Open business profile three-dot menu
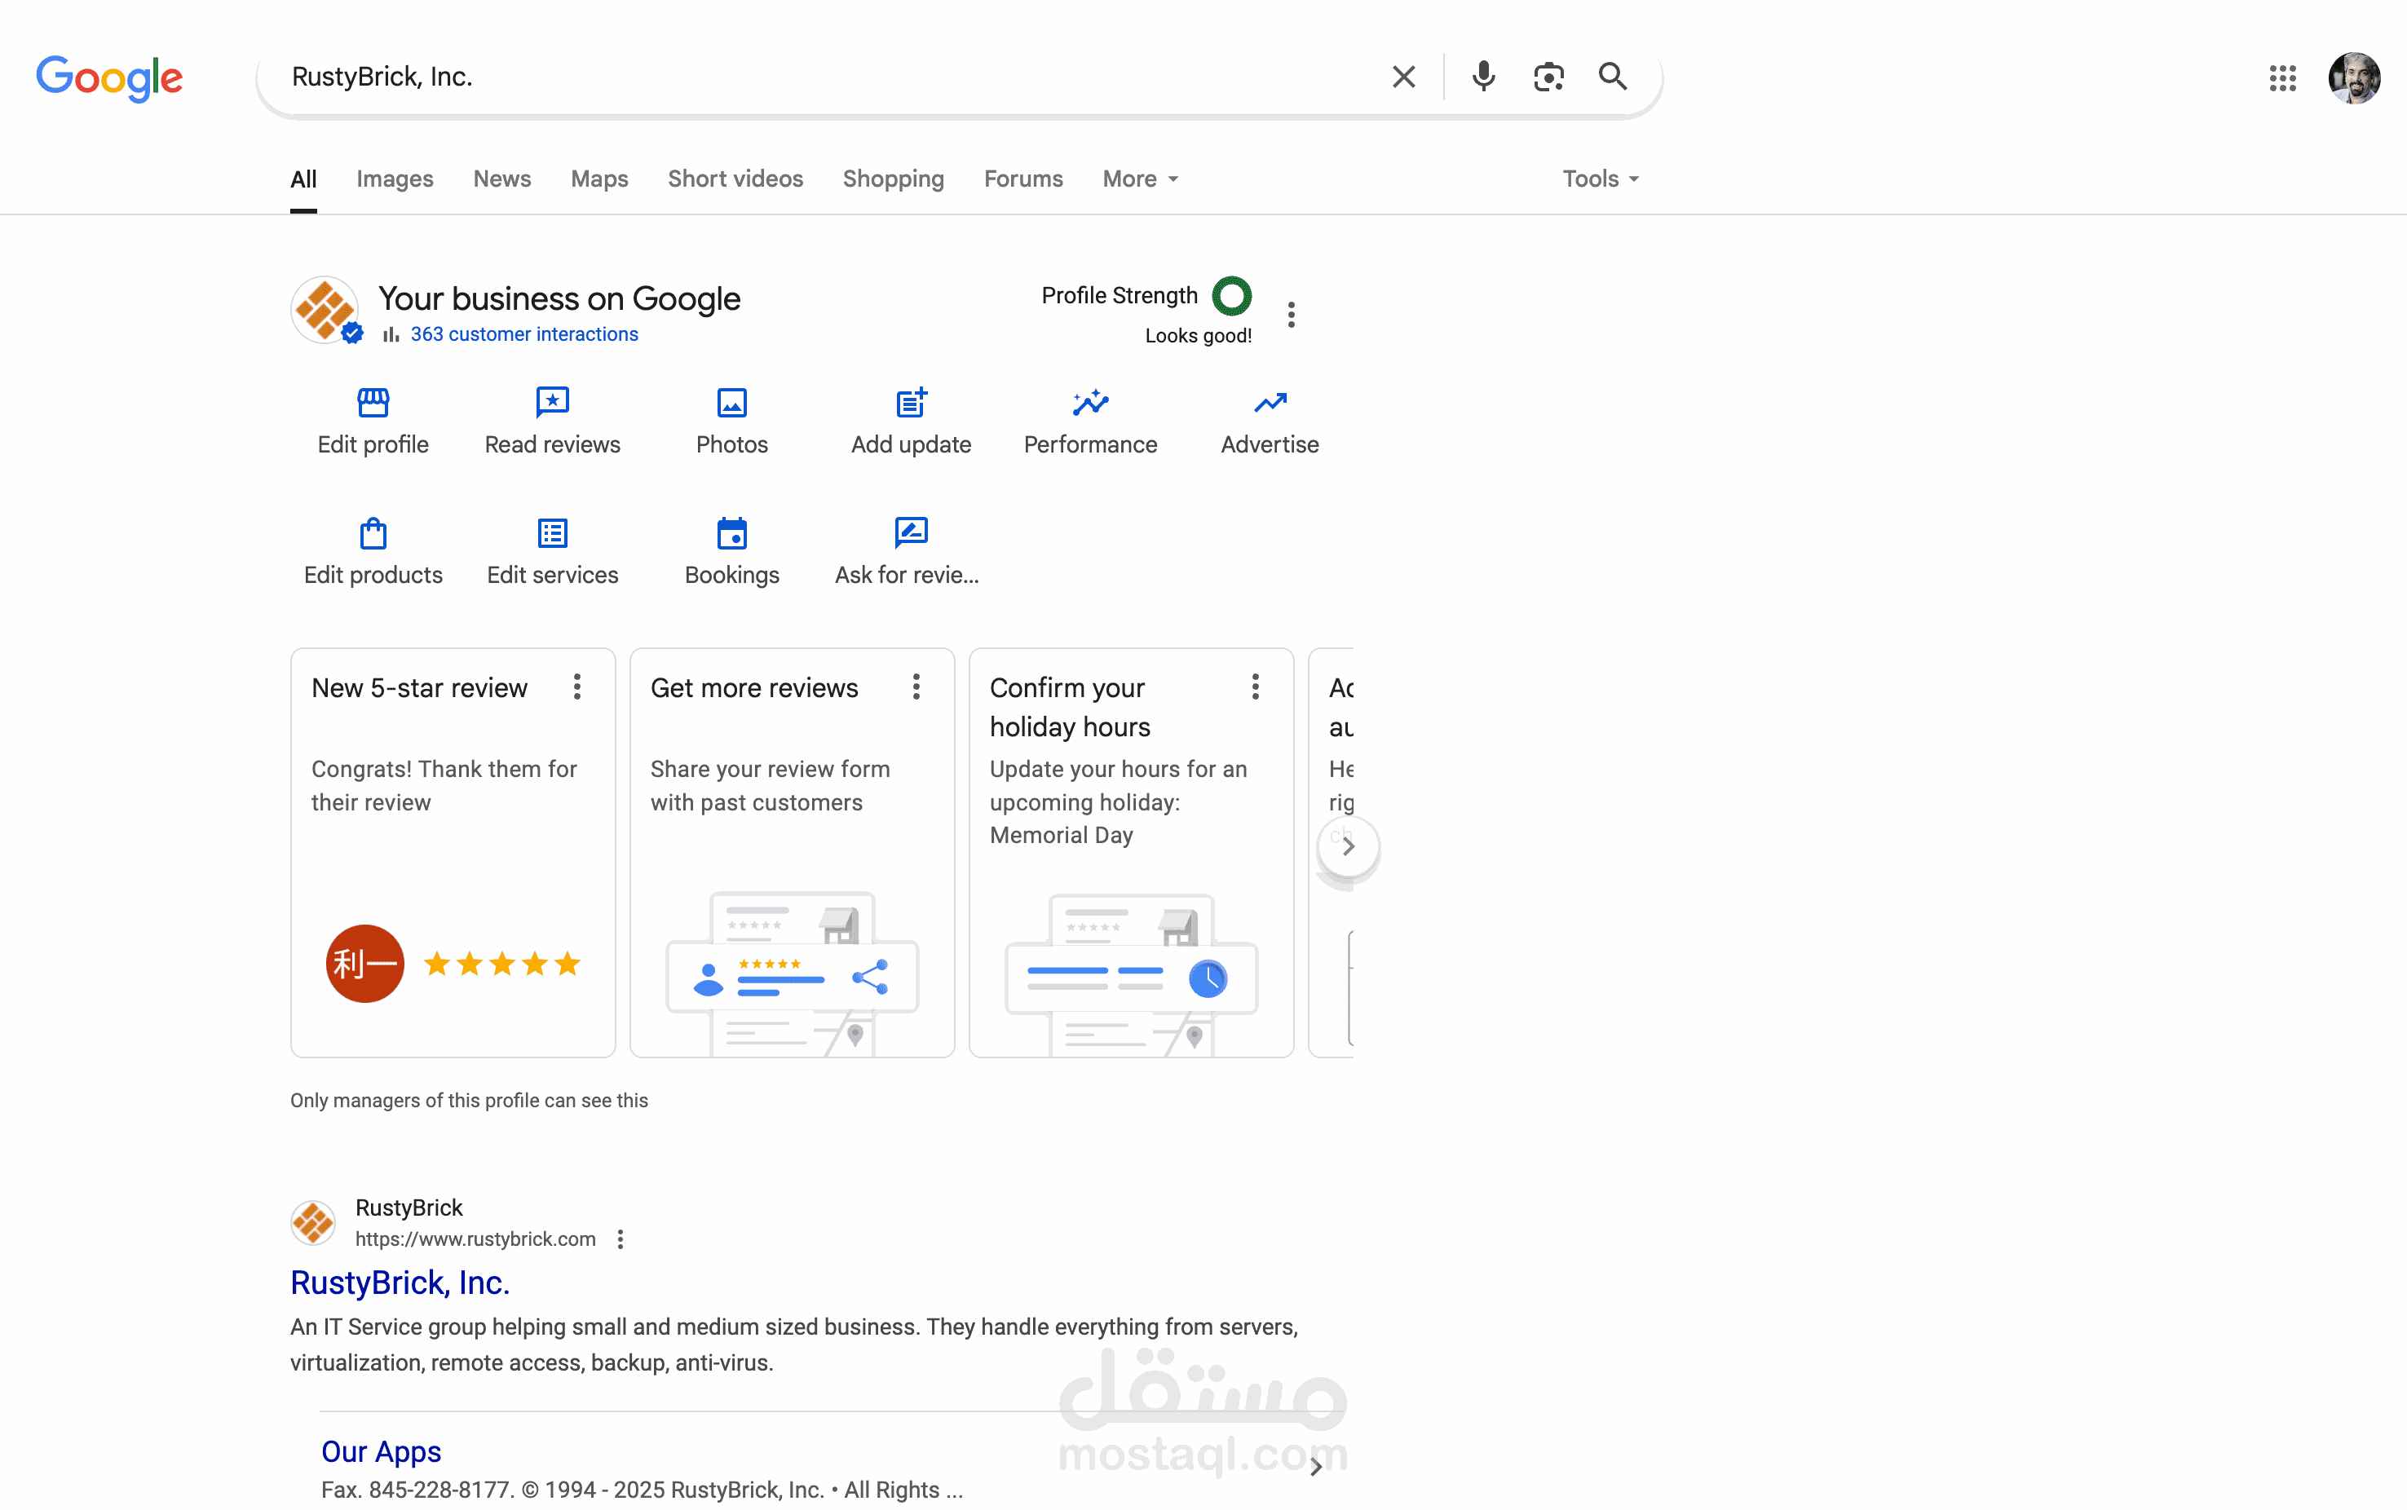This screenshot has width=2407, height=1510. tap(1292, 315)
